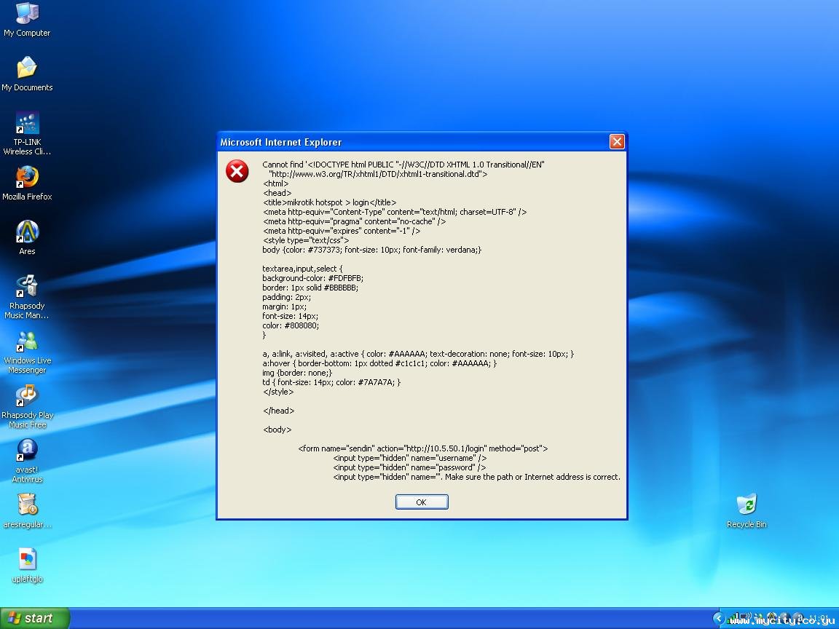Select the Recycle Bin icon
This screenshot has height=629, width=839.
click(x=747, y=511)
